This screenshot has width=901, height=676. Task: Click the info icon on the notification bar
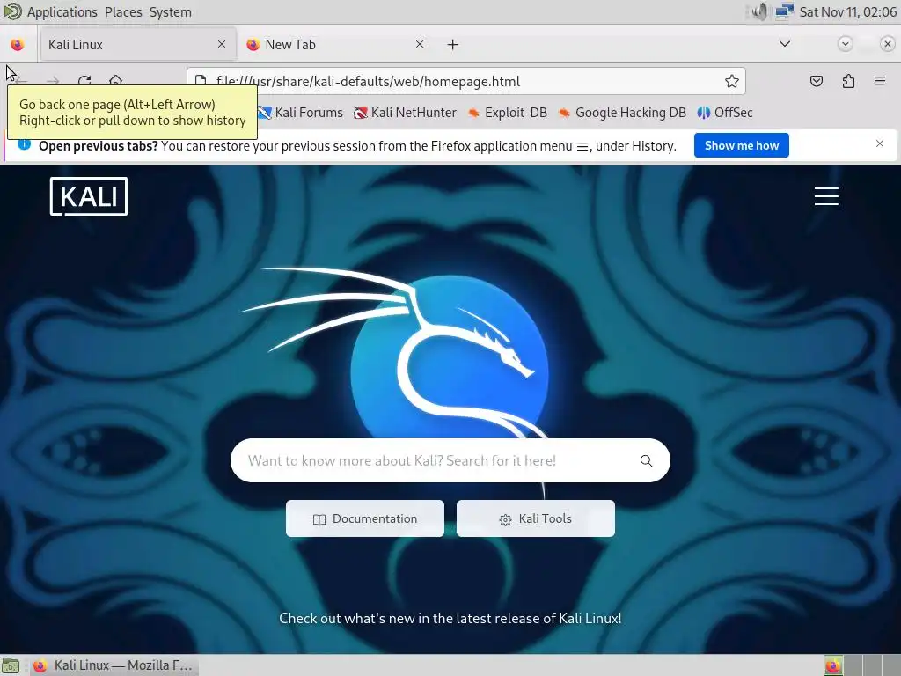click(x=24, y=143)
